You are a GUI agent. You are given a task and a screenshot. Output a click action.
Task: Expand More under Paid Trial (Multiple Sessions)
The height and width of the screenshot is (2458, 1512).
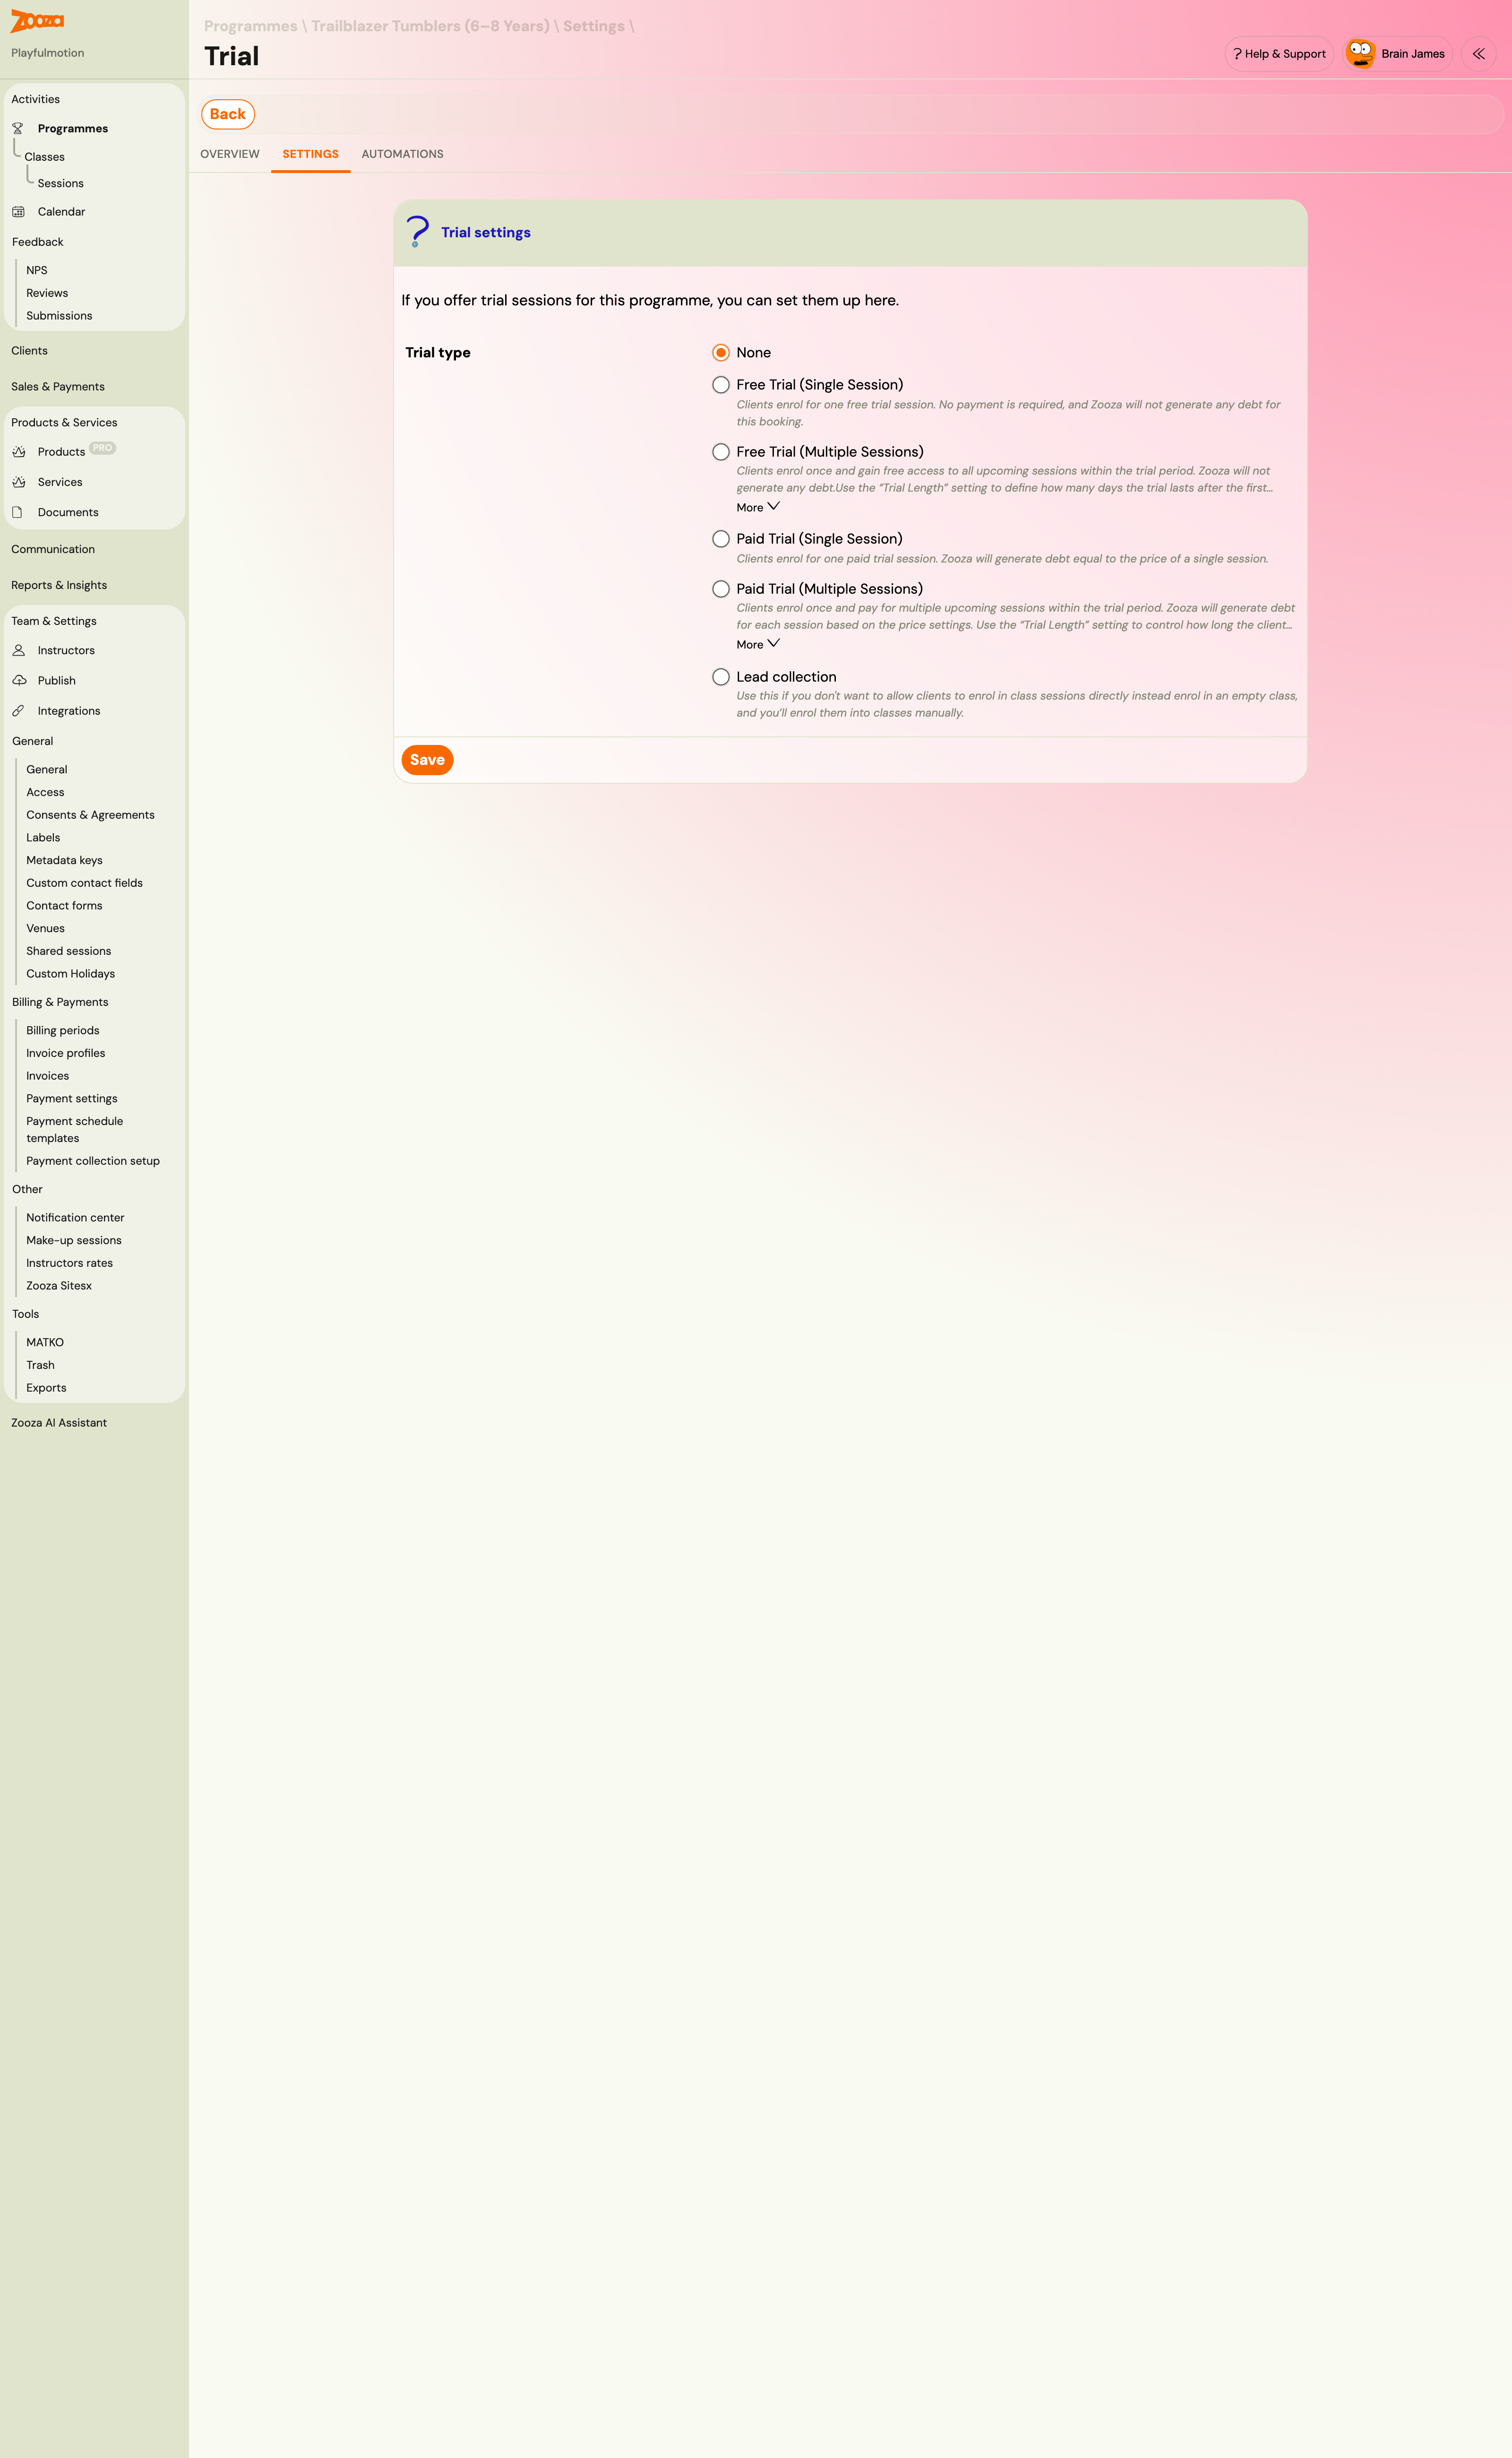(758, 644)
